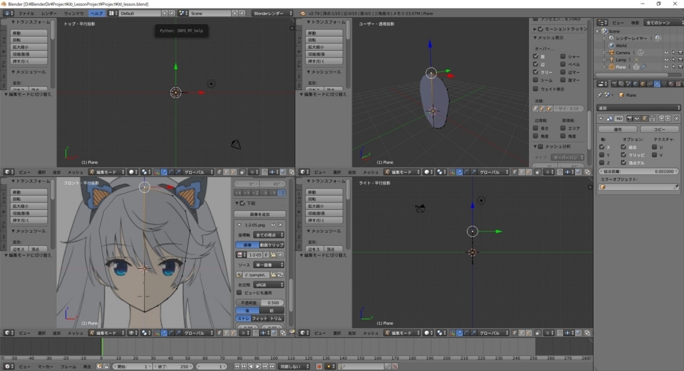This screenshot has height=371, width=684.
Task: Click 適用 apply modifier button
Action: point(618,129)
